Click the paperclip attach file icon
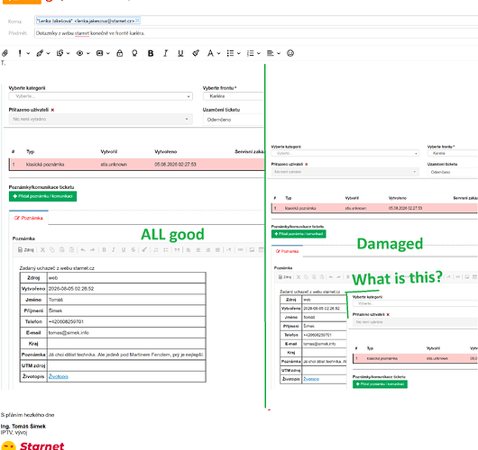Viewport: 478px width, 450px height. tap(5, 53)
